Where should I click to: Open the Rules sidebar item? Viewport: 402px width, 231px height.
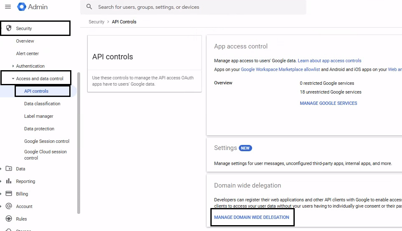tap(21, 219)
